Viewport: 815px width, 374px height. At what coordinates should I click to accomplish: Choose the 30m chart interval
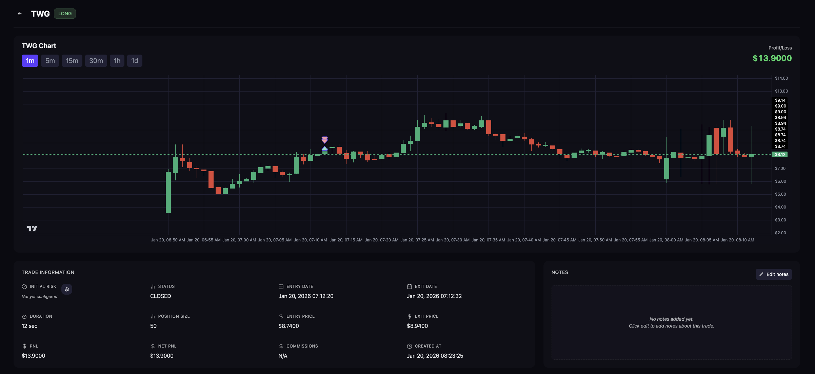click(x=96, y=61)
